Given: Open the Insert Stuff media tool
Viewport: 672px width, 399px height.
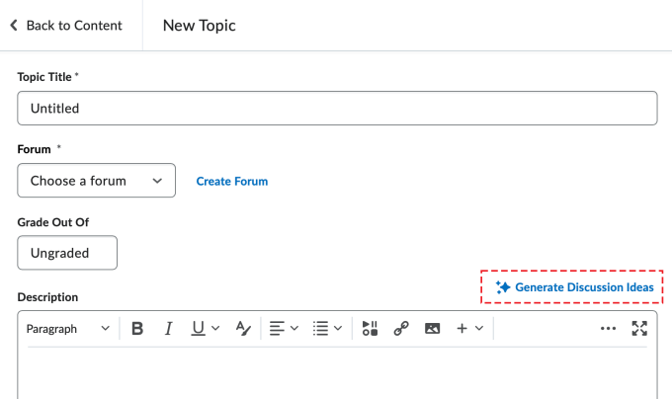Looking at the screenshot, I should coord(370,329).
